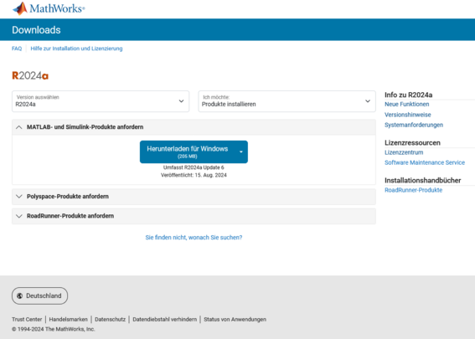This screenshot has width=475, height=339.
Task: Open Lizenzzentrum link
Action: (404, 152)
